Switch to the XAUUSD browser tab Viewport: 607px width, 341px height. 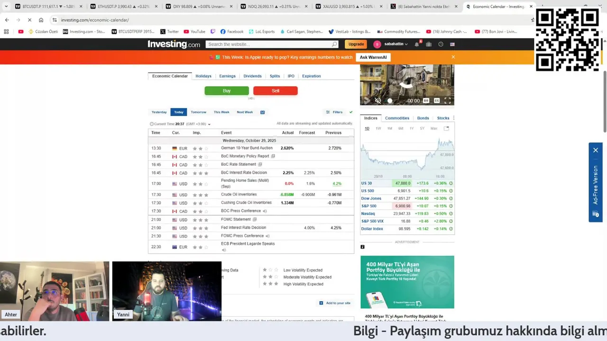[349, 7]
